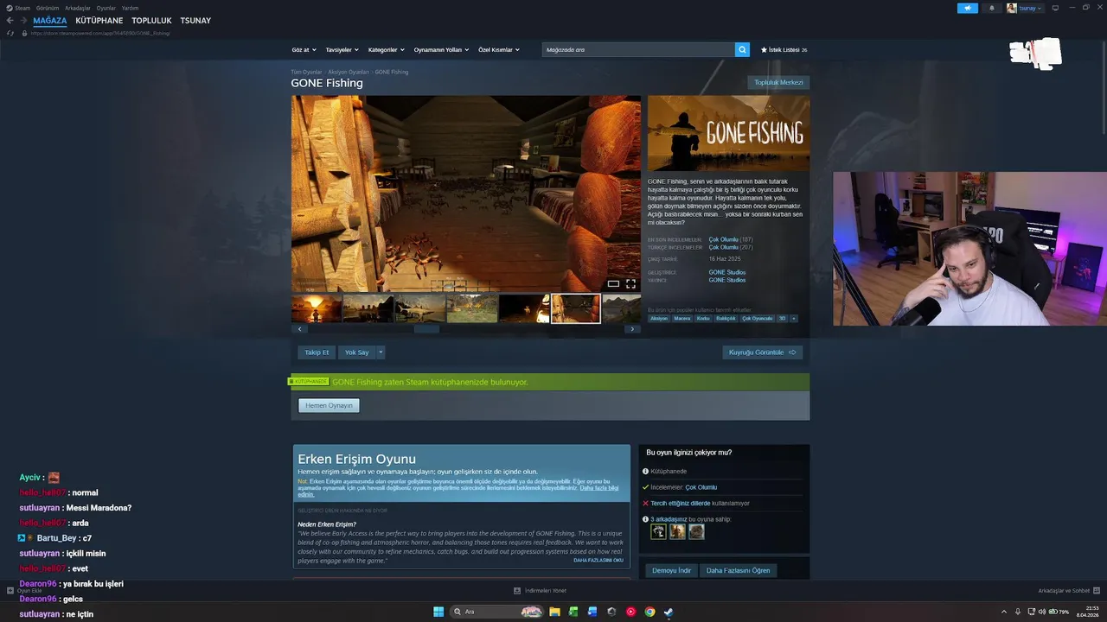
Task: Click the Steam taskbar icon
Action: (x=669, y=612)
